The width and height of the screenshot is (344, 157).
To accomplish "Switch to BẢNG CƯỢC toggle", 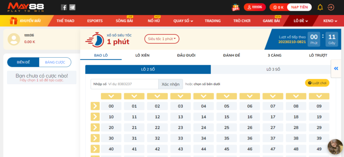I will tap(55, 62).
